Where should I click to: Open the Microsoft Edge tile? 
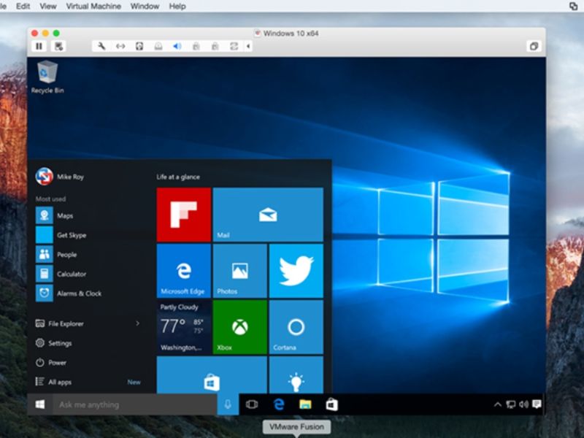click(184, 271)
